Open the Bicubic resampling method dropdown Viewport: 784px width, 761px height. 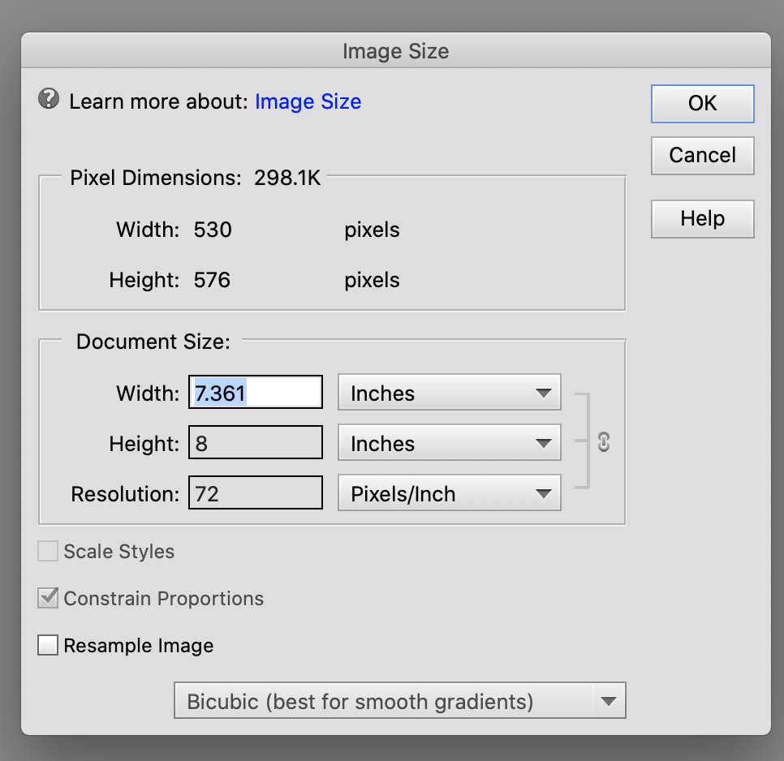[x=399, y=701]
